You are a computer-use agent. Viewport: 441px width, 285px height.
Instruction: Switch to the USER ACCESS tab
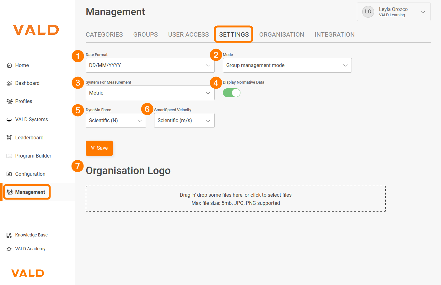coord(189,34)
